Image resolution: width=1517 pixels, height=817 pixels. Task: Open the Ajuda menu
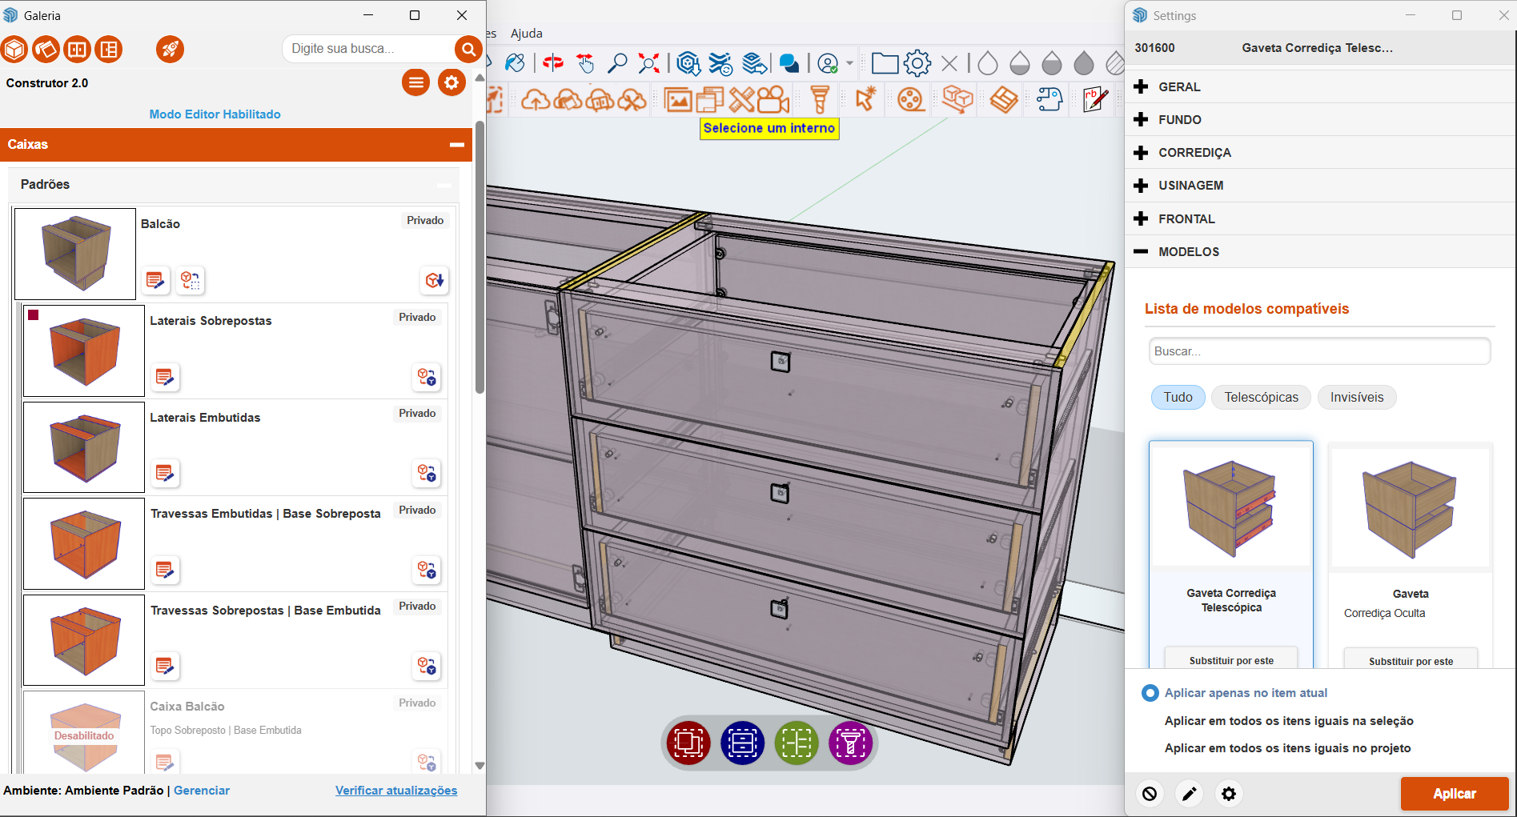(526, 33)
